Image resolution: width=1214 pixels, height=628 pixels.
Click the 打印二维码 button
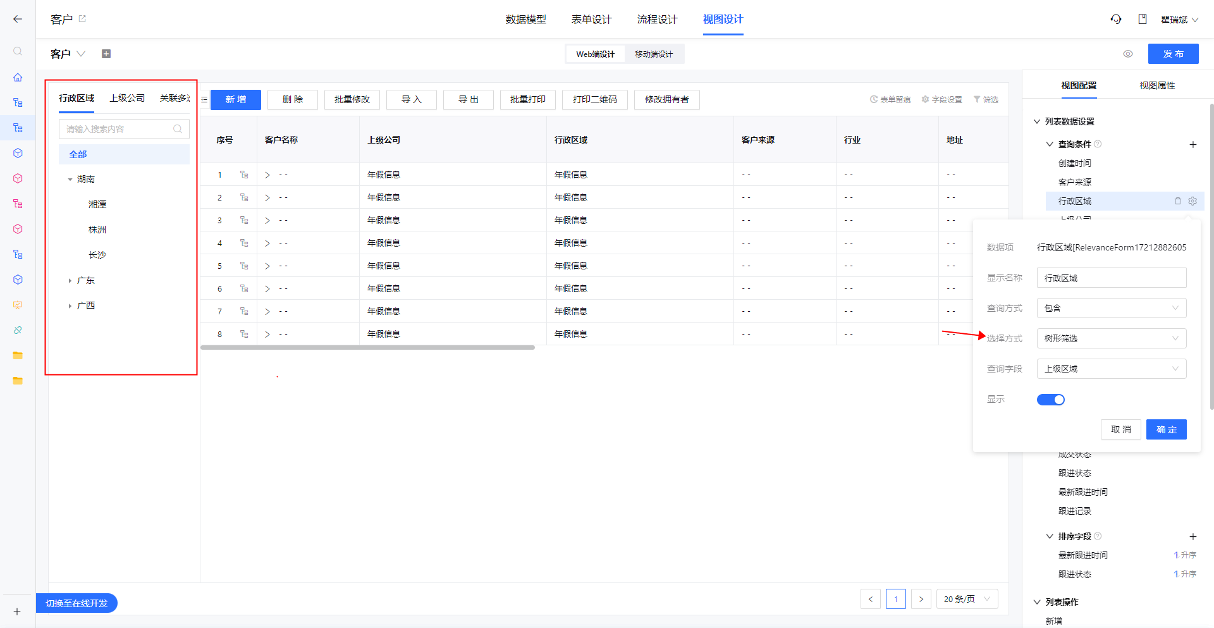click(595, 100)
